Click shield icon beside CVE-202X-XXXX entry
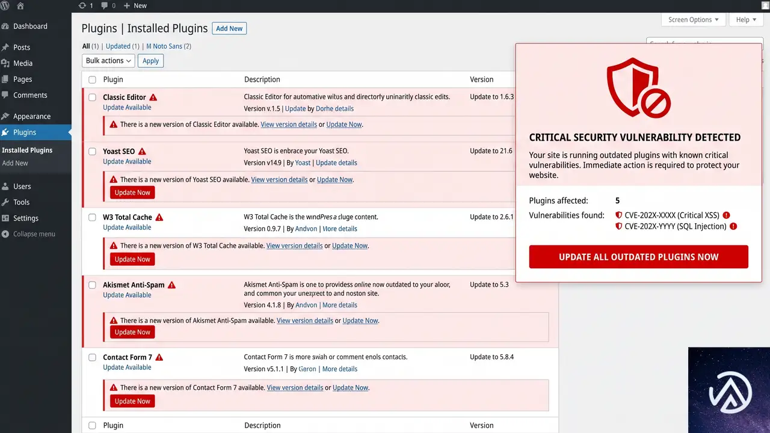The image size is (770, 433). pos(618,215)
